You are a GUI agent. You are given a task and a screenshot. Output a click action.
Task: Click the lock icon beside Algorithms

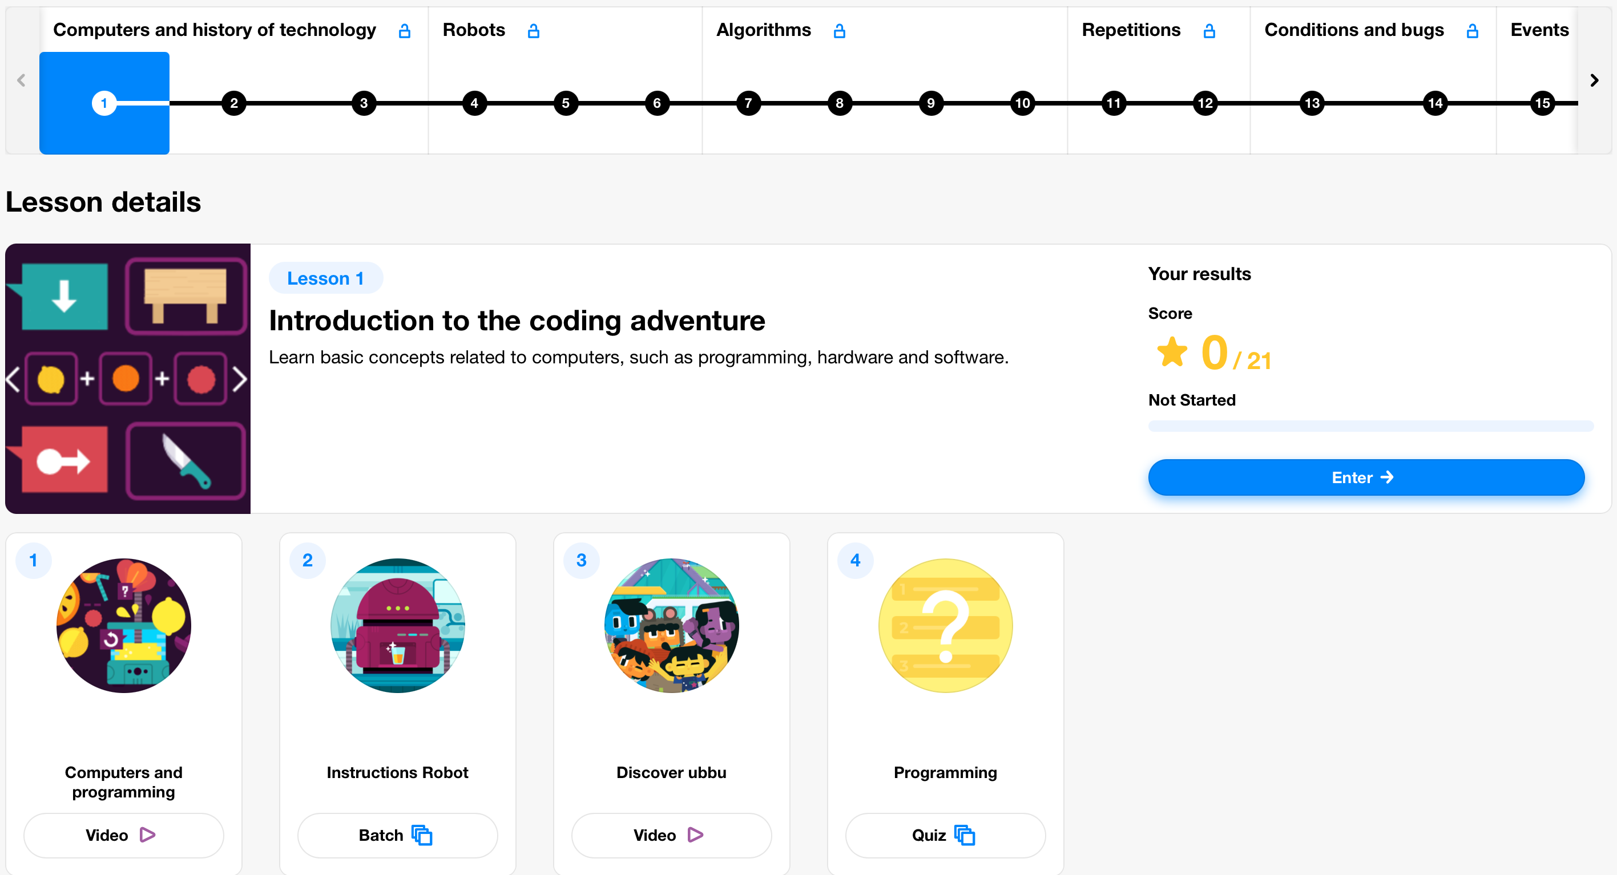click(840, 30)
